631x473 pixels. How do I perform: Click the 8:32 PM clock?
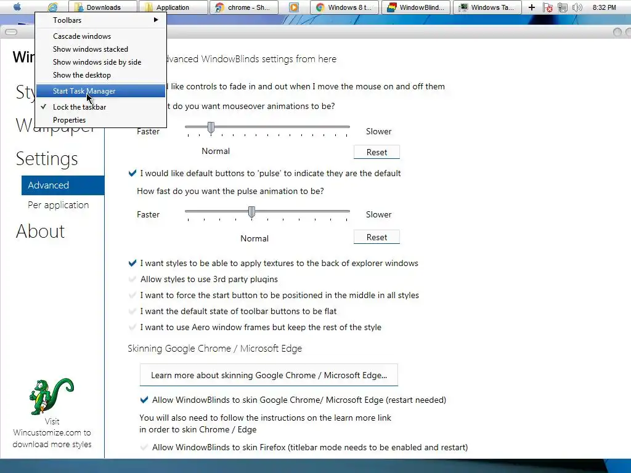604,7
